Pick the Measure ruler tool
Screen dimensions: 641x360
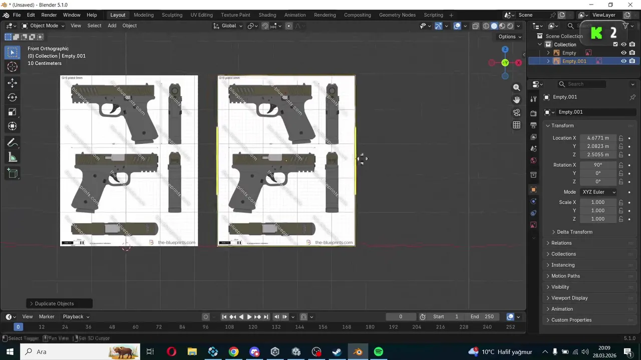coord(13,157)
